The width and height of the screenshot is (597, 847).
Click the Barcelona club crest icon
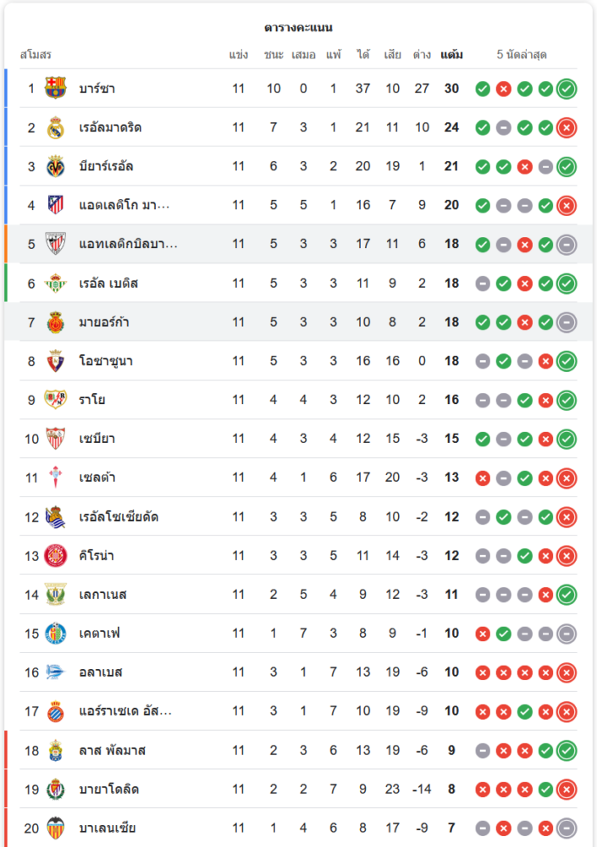(x=56, y=88)
